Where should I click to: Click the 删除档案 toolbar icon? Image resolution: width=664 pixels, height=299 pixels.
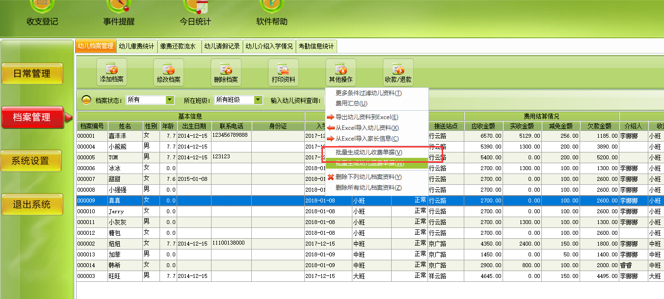click(226, 69)
